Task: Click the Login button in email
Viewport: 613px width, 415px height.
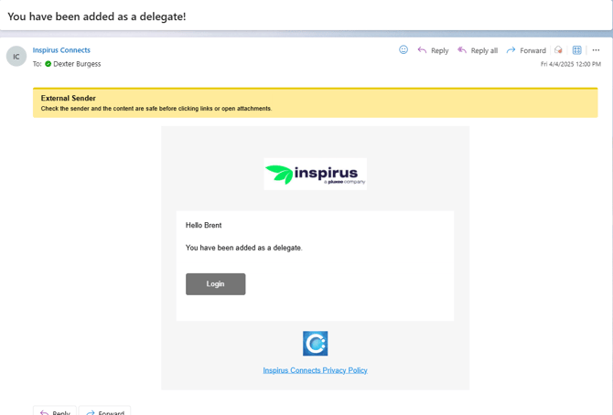Action: pyautogui.click(x=215, y=284)
